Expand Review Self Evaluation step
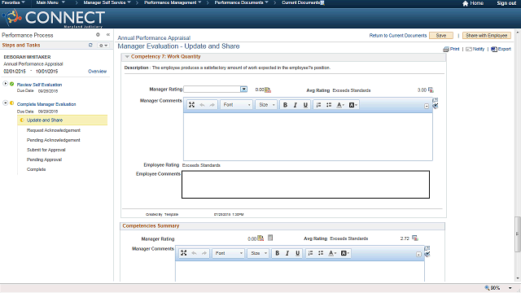This screenshot has width=521, height=293. pos(6,83)
